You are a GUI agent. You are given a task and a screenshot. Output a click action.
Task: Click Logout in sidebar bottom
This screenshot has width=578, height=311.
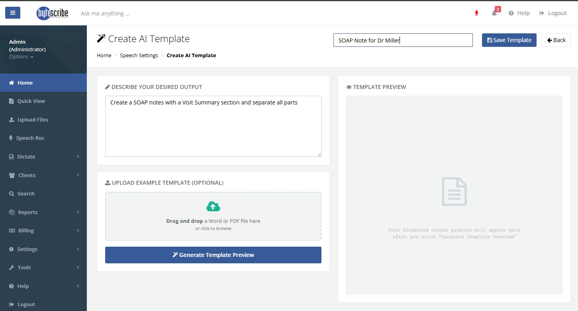[x=26, y=304]
